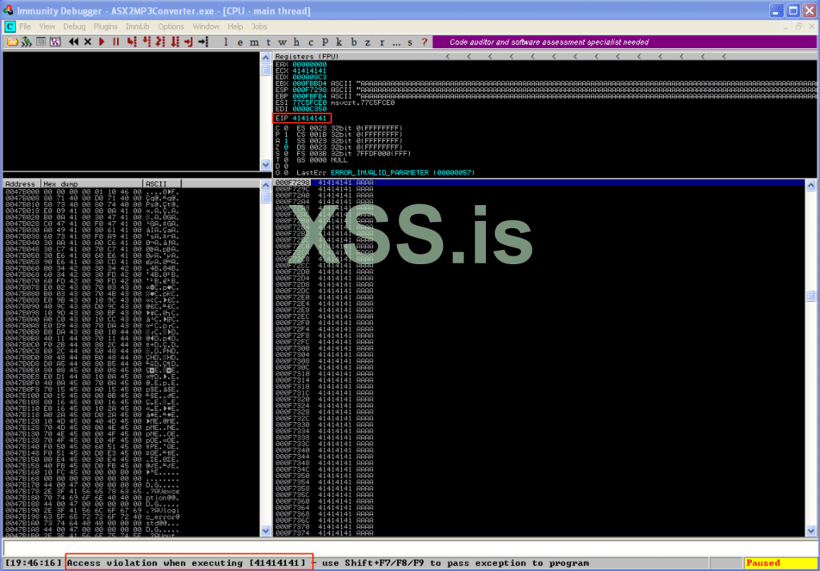Open the View menu

46,26
